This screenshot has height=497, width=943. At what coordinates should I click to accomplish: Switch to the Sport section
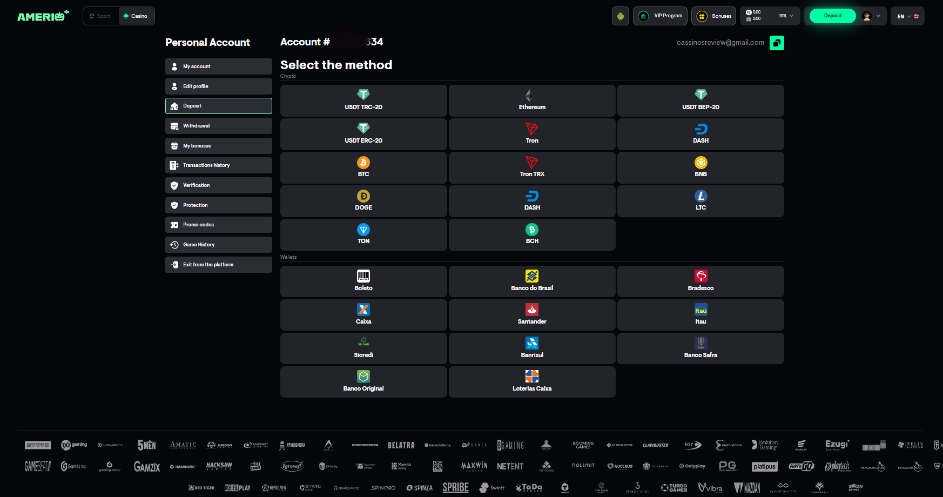point(100,16)
